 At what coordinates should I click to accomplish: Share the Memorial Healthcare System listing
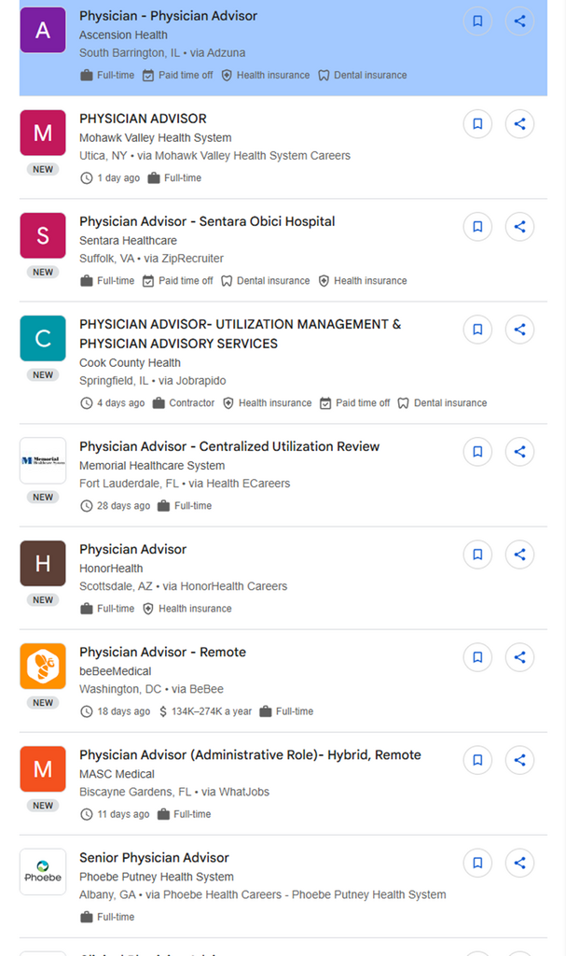[520, 452]
